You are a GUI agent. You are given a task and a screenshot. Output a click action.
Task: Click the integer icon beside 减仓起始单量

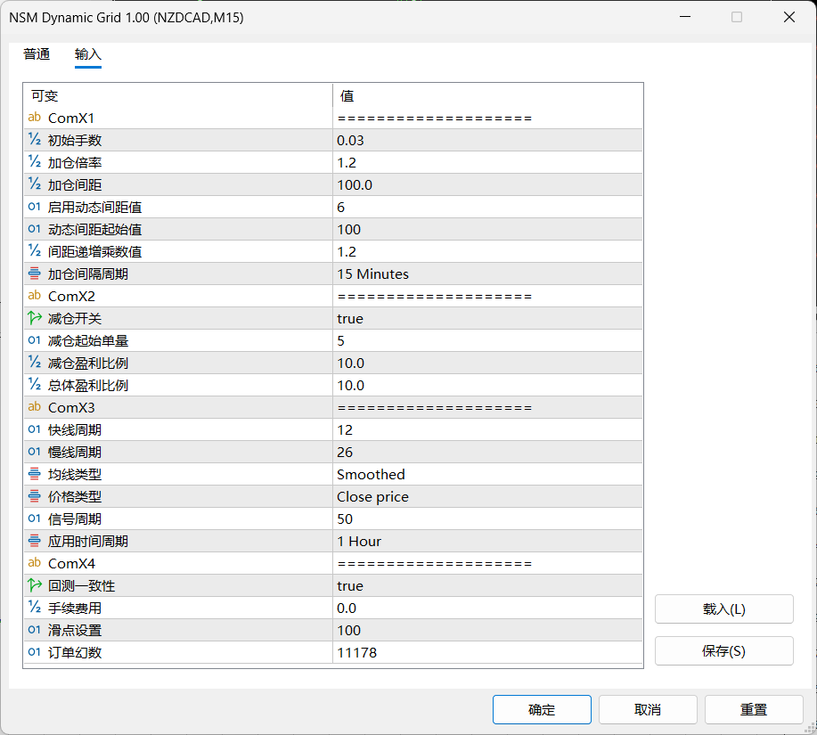[35, 340]
